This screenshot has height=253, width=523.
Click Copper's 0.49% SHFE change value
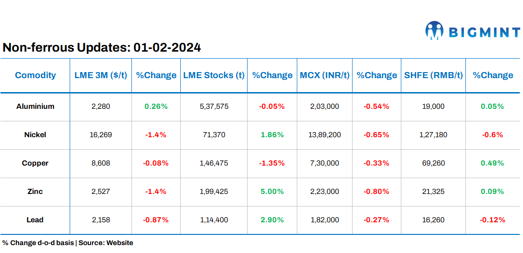coord(493,163)
